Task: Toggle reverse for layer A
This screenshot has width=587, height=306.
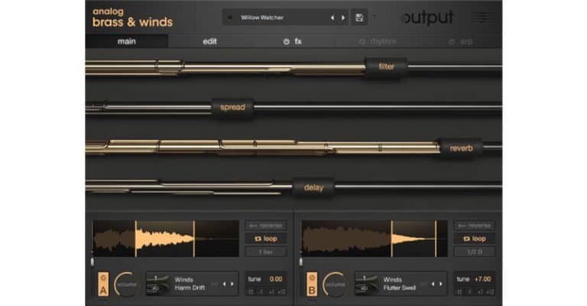Action: click(x=266, y=226)
